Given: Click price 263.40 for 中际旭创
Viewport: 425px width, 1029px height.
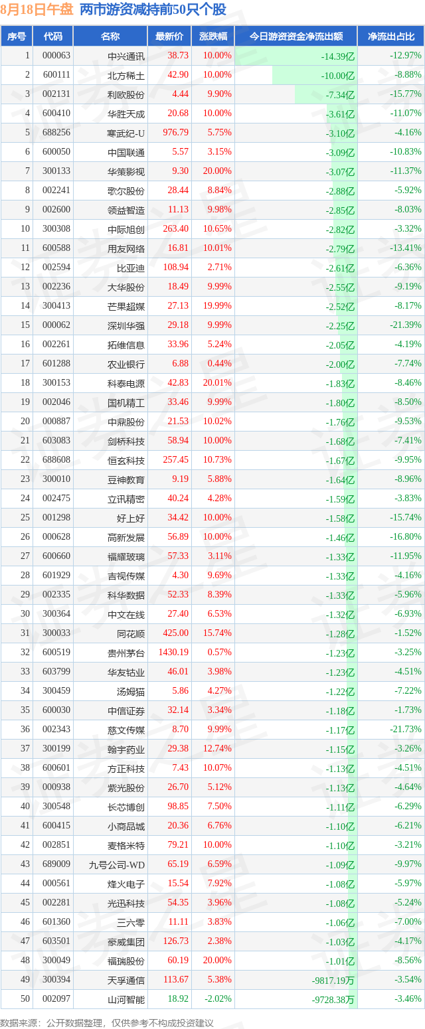Looking at the screenshot, I should pyautogui.click(x=175, y=229).
